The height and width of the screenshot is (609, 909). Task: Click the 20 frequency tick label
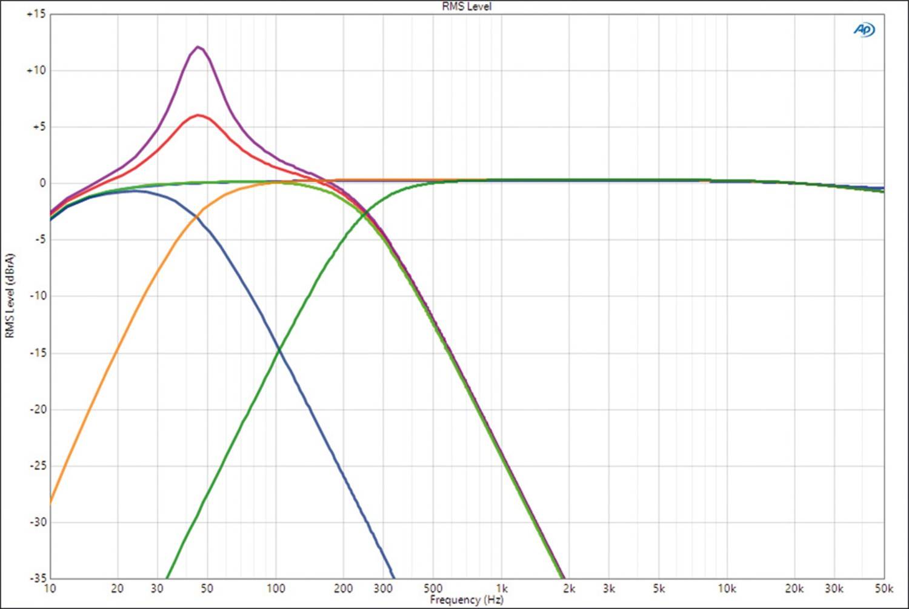[117, 588]
